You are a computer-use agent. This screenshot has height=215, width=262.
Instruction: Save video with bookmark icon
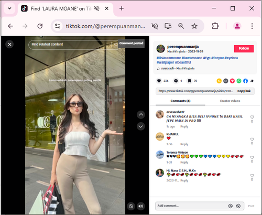[189, 81]
